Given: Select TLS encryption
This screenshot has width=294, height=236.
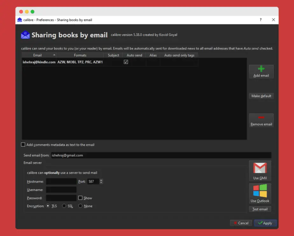Looking at the screenshot, I should [48, 206].
